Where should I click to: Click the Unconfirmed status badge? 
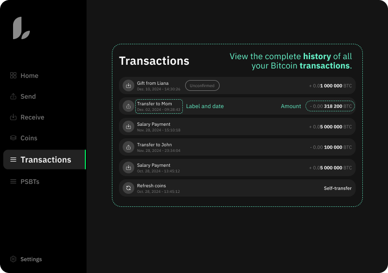[x=202, y=86]
